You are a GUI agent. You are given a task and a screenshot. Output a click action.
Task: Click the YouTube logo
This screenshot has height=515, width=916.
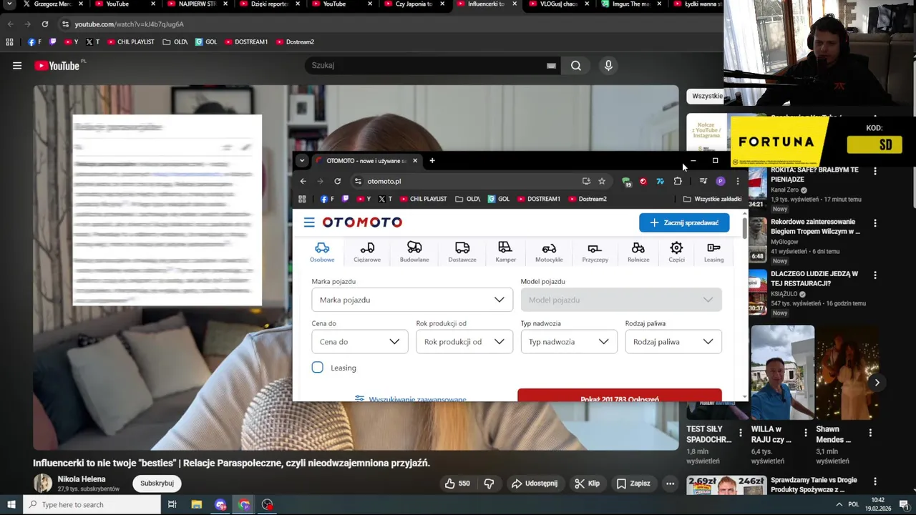(x=57, y=66)
